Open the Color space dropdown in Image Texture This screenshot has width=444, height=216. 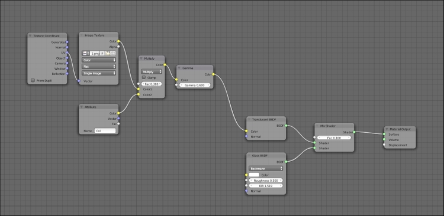[x=99, y=60]
